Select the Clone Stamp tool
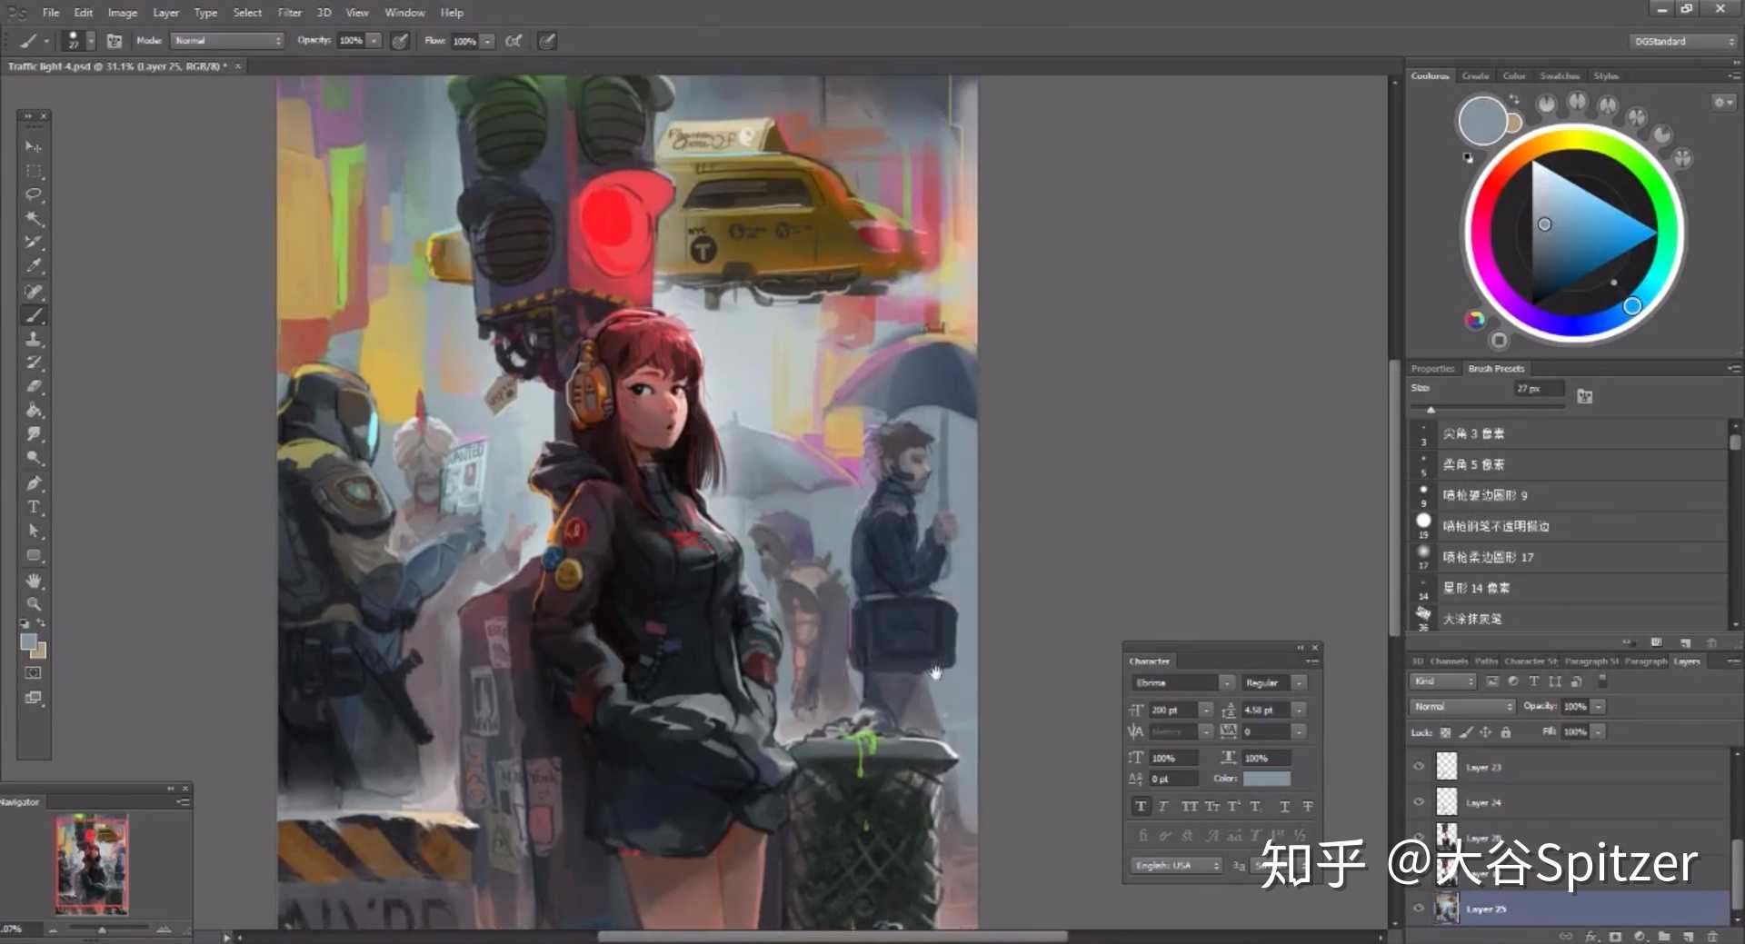This screenshot has height=944, width=1745. [x=34, y=339]
